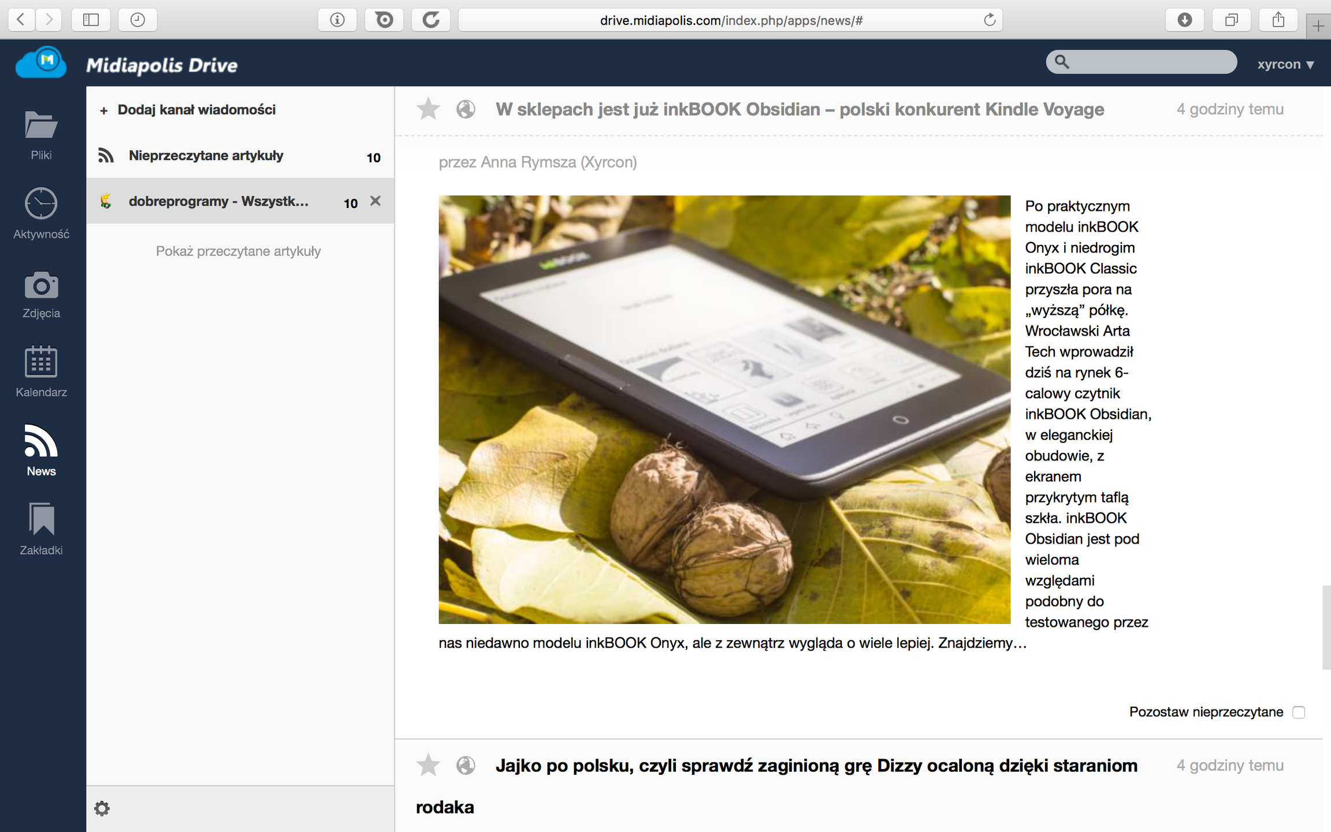This screenshot has width=1331, height=832.
Task: Star the inkBOOK Obsidian article
Action: (428, 109)
